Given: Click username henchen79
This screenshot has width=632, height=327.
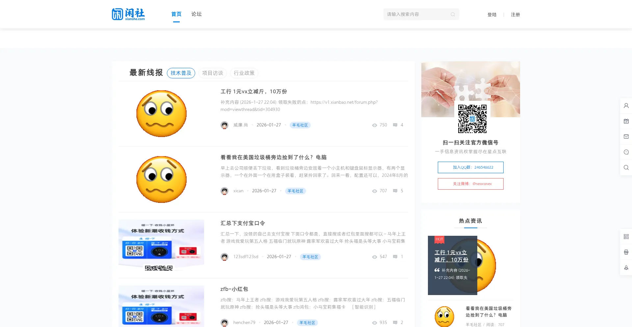Looking at the screenshot, I should 244,323.
